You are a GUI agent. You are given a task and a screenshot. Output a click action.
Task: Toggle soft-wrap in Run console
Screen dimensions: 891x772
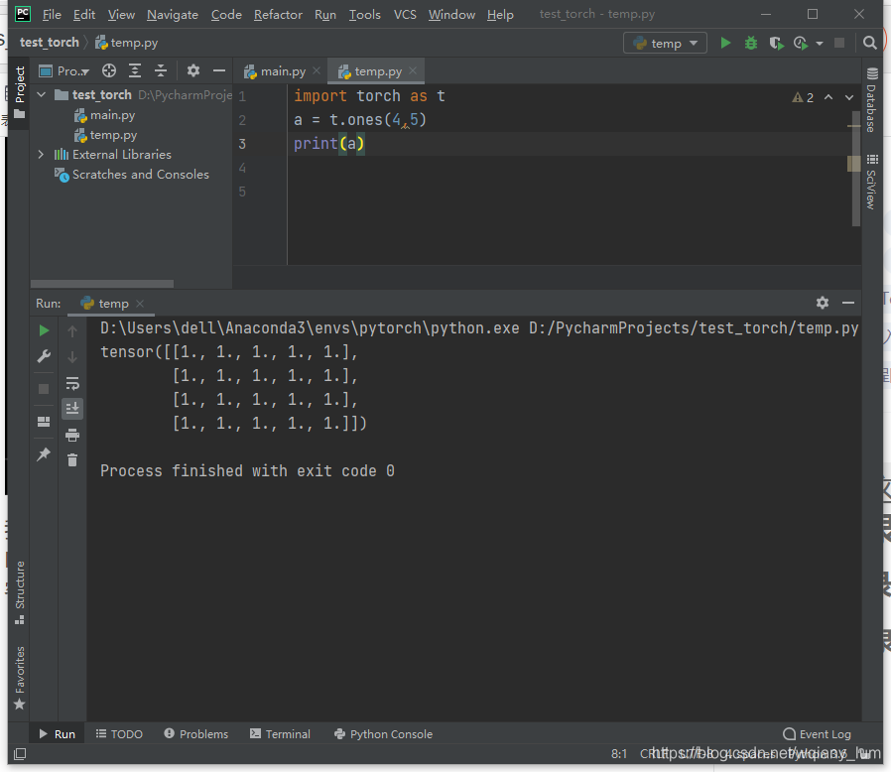[72, 384]
